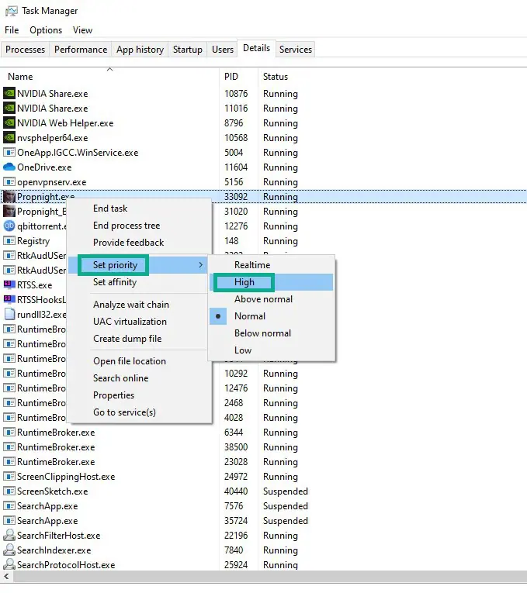Click the ScreenSketch.exe icon
Image resolution: width=527 pixels, height=593 pixels.
click(9, 491)
